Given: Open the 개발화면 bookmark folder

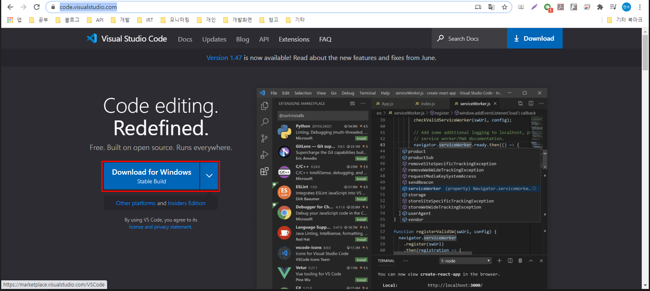Looking at the screenshot, I should [237, 20].
